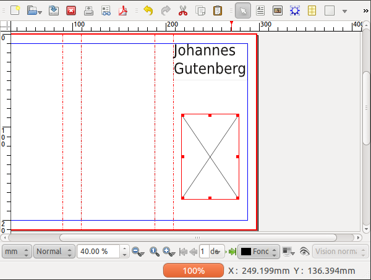This screenshot has width=371, height=280.
Task: Export as PDF using the toolbar icon
Action: point(124,11)
